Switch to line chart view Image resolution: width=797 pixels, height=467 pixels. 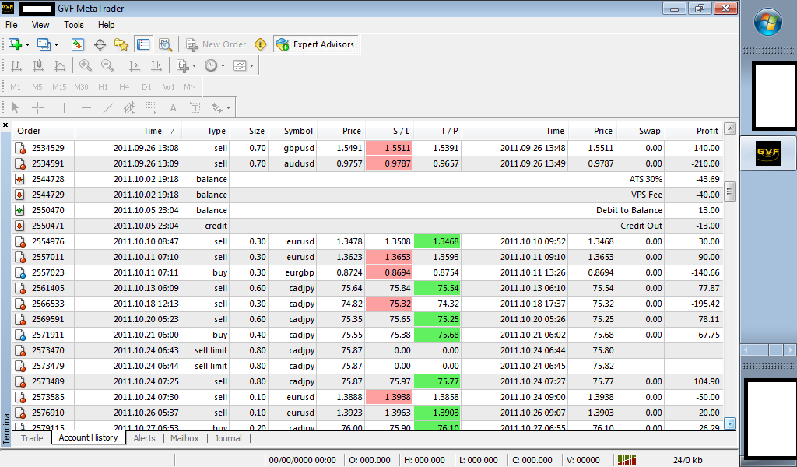(x=60, y=65)
